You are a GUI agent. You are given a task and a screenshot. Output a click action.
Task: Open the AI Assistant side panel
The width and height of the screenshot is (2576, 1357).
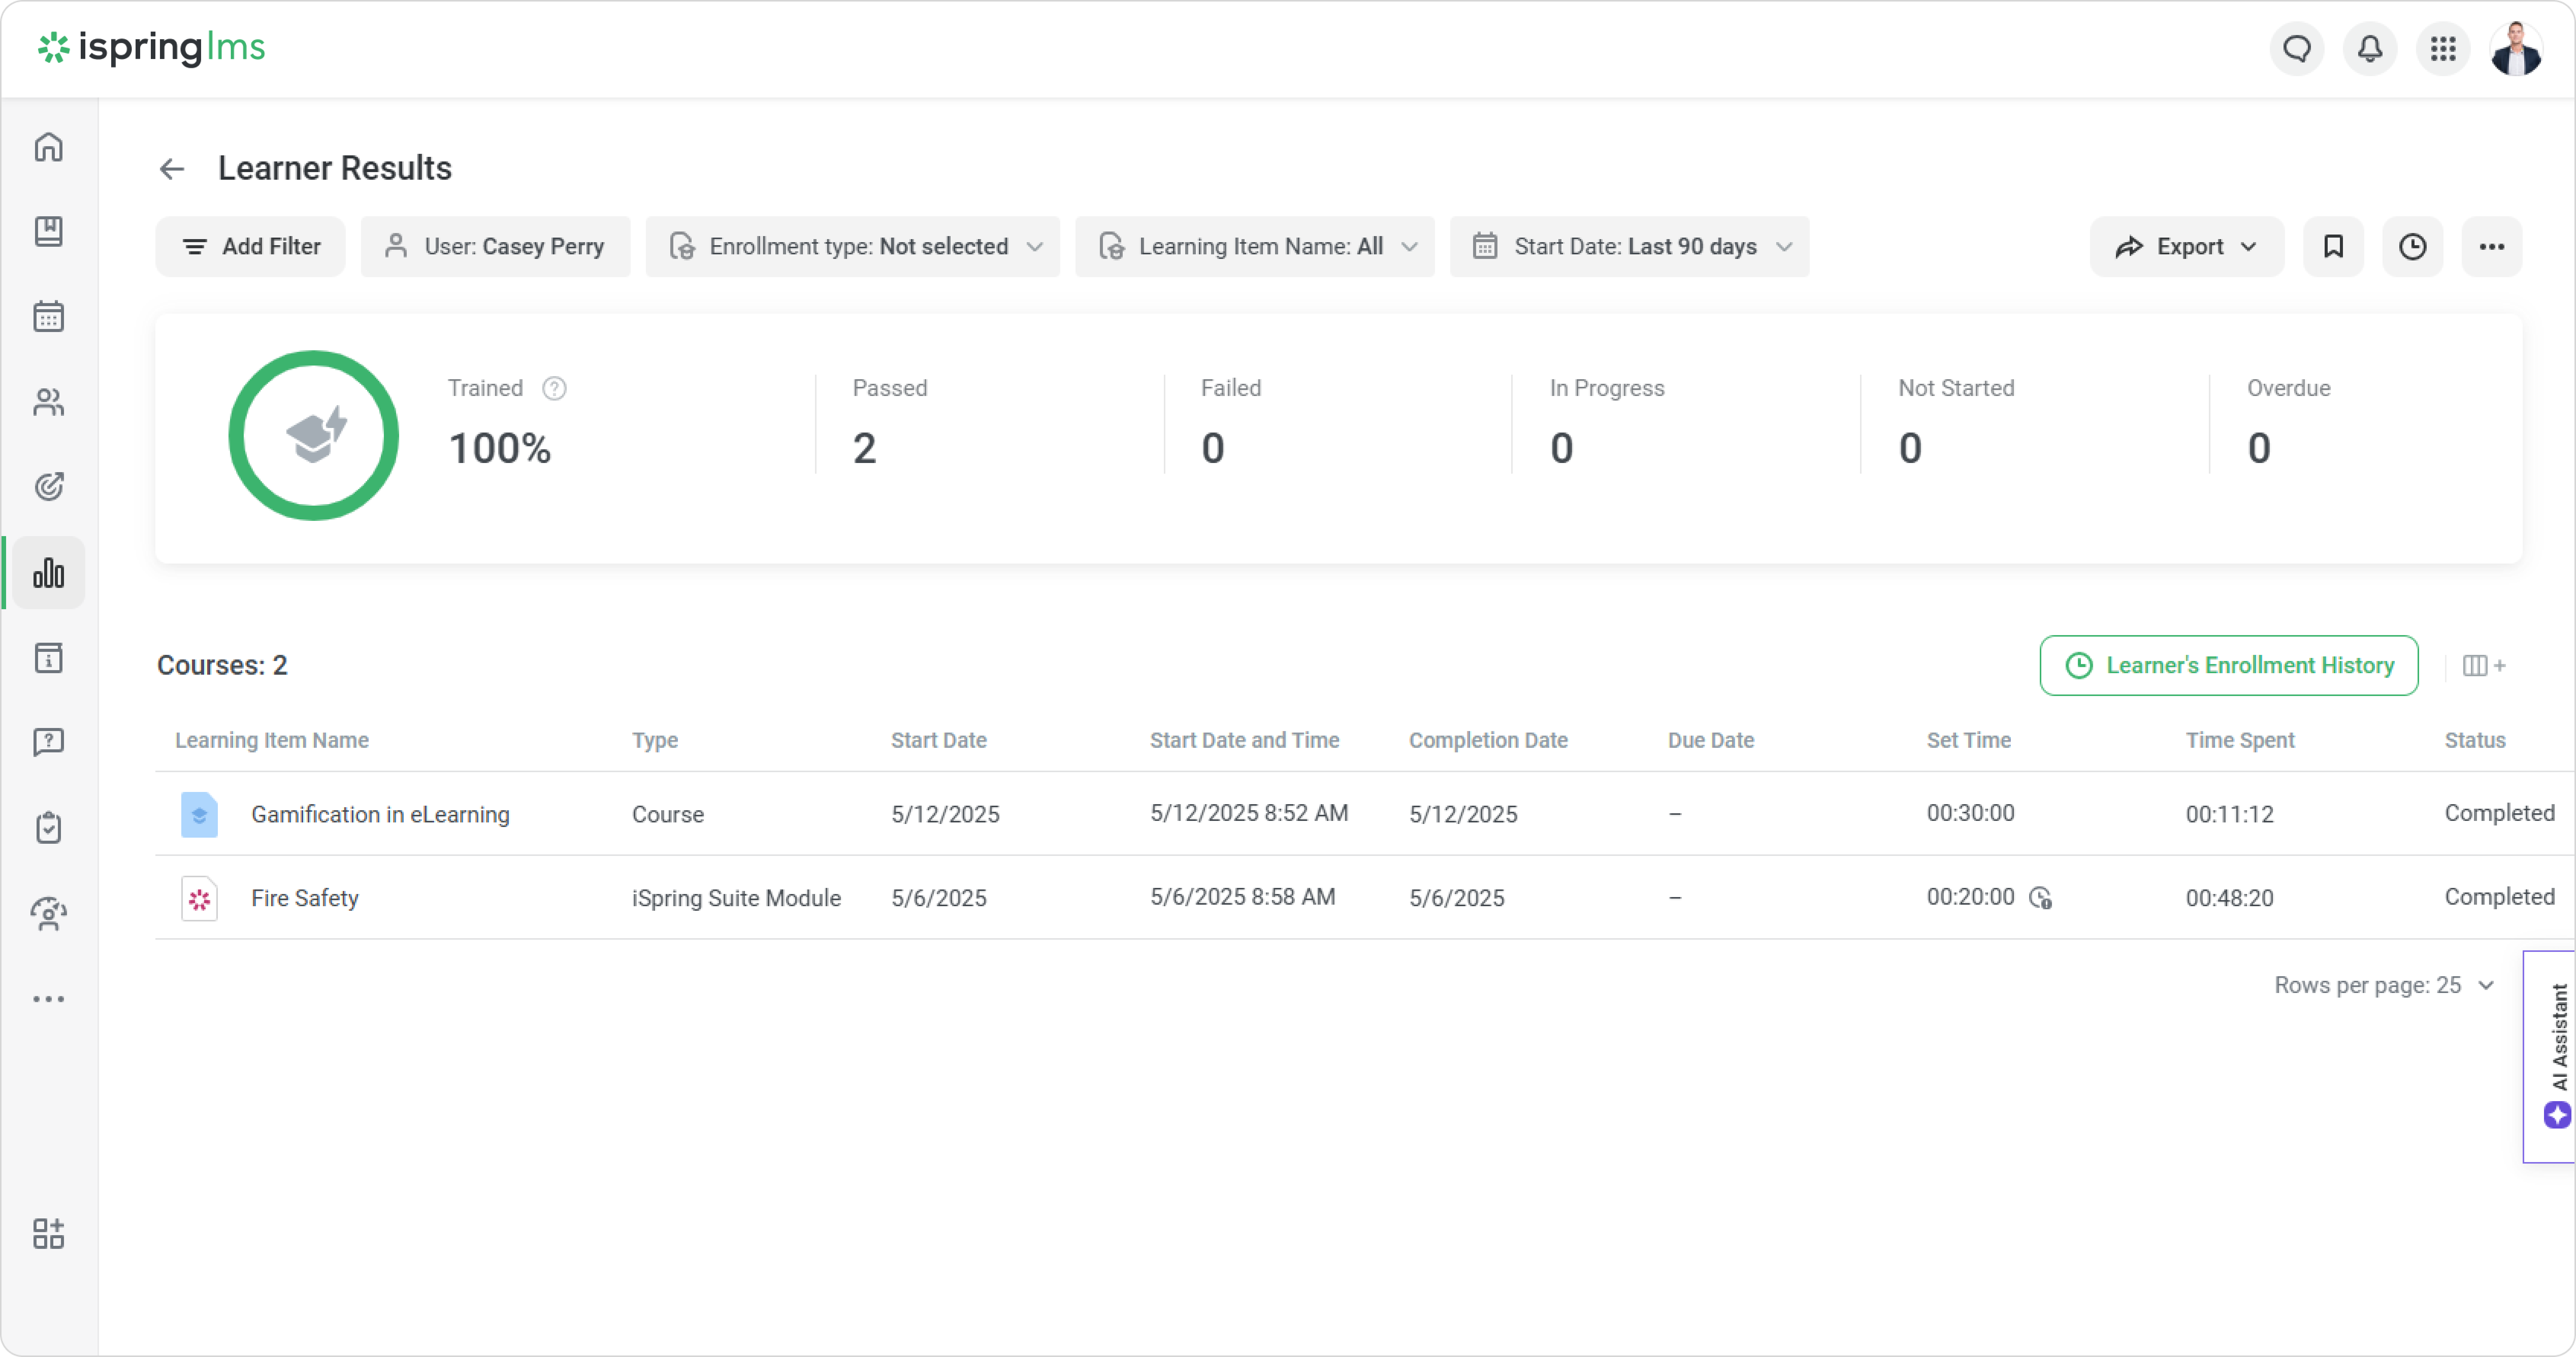pyautogui.click(x=2556, y=1056)
